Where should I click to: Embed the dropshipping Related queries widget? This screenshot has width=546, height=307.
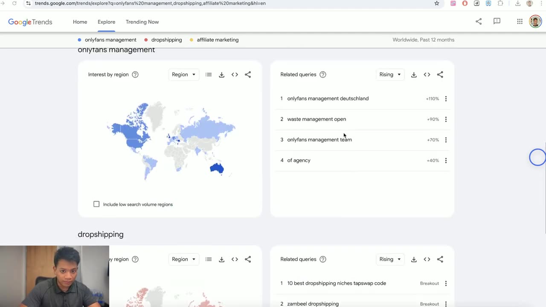coord(427,259)
